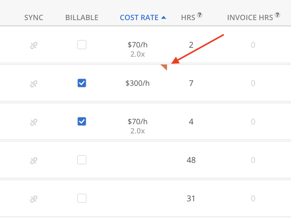Viewport: 291px width, 218px height.
Task: Click sync link icon in $300/h row
Action: click(x=33, y=84)
